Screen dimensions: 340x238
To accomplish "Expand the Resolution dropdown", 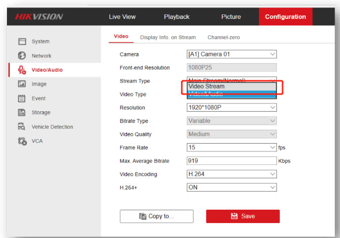I will coord(231,107).
